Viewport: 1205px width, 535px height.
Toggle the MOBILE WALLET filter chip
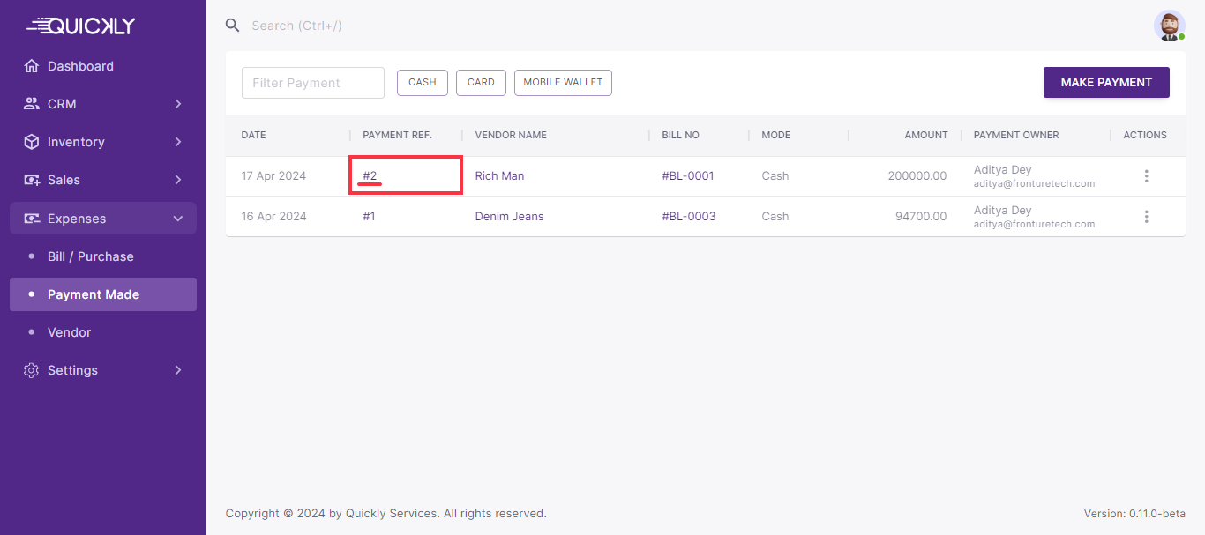coord(563,82)
